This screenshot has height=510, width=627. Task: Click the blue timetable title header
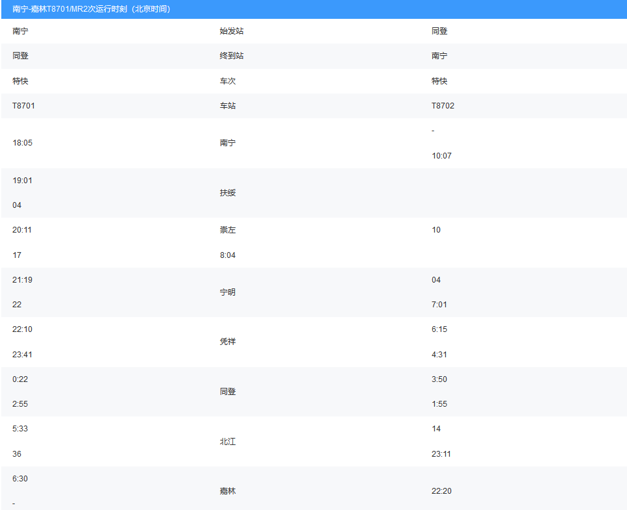(314, 9)
